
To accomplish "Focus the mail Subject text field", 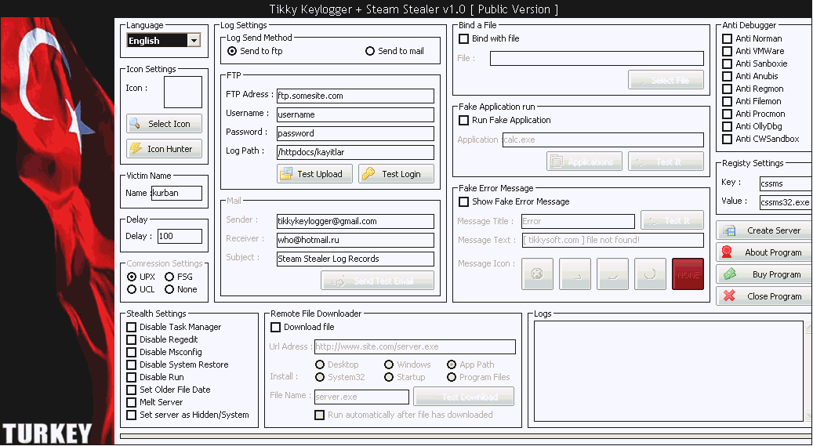I will [x=355, y=259].
